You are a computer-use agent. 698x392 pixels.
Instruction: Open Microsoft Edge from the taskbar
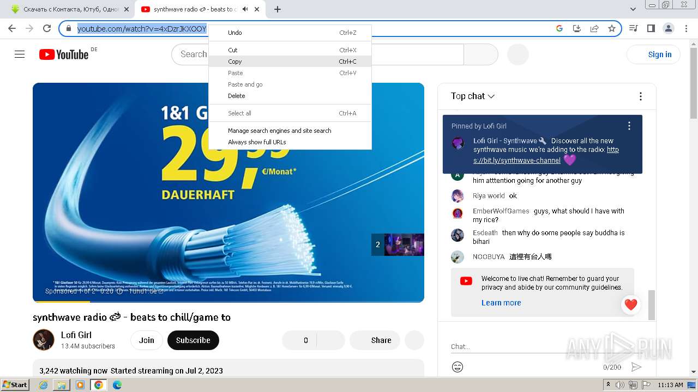pos(117,385)
